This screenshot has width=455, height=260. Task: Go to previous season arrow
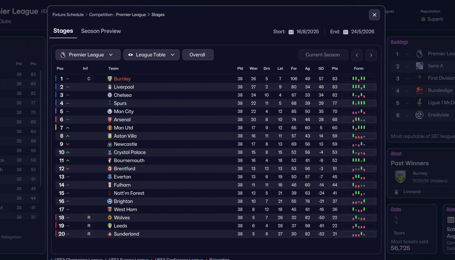pyautogui.click(x=357, y=55)
